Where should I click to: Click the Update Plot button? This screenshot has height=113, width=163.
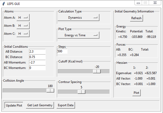click(x=14, y=105)
